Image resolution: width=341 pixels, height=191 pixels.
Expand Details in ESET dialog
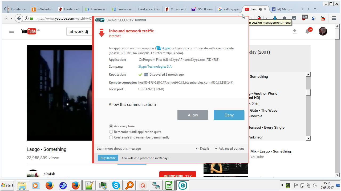click(203, 149)
